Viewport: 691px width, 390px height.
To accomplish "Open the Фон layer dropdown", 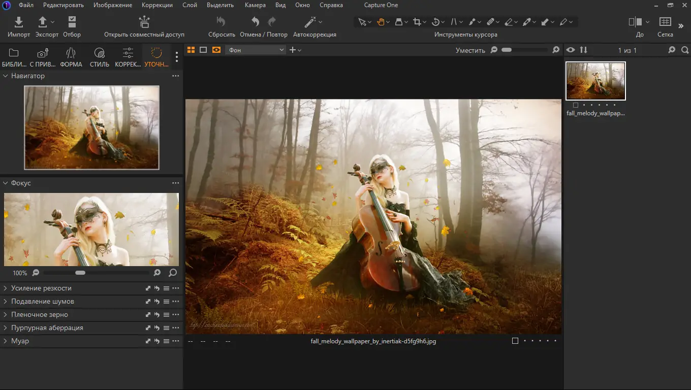I will point(256,50).
